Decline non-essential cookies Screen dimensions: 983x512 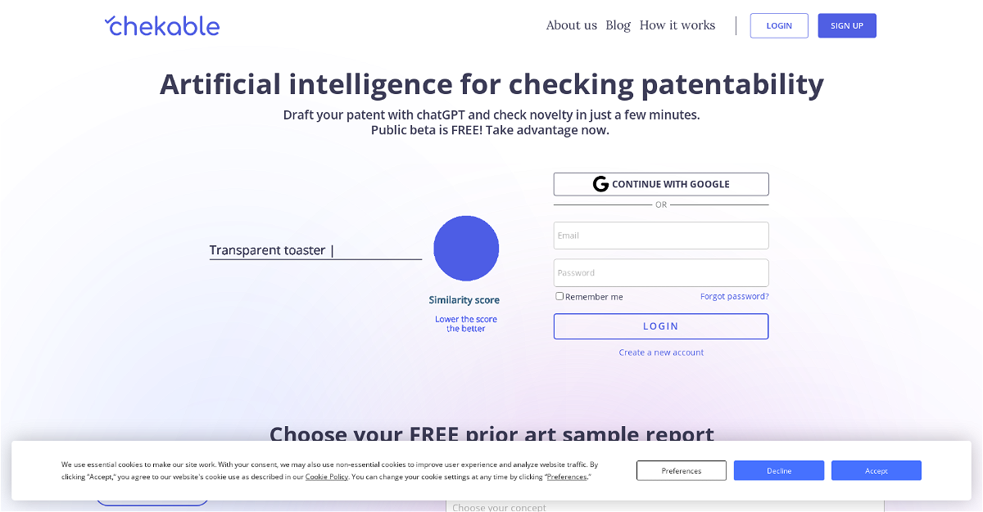point(778,471)
